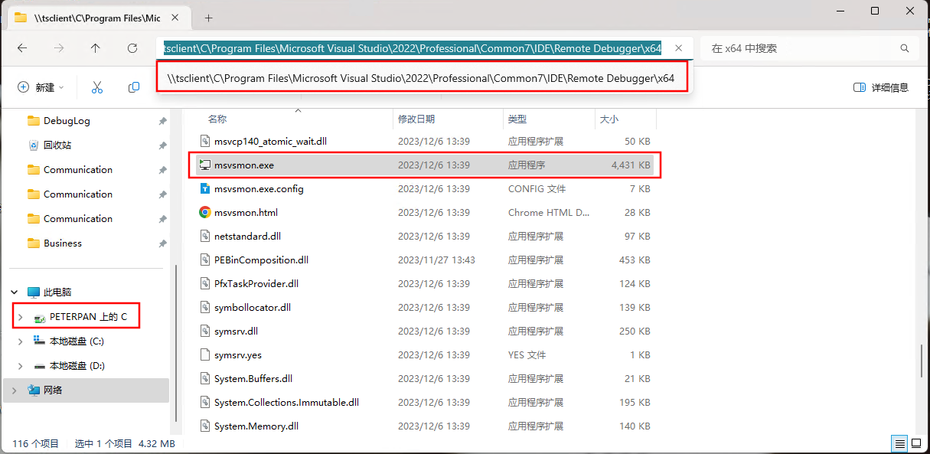
Task: Sort files by 修改日期 column
Action: coord(416,119)
